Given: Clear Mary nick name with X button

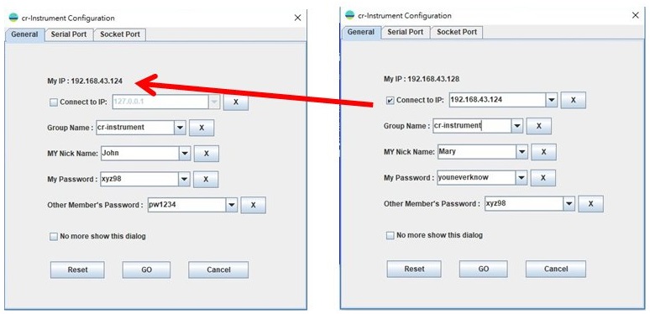Looking at the screenshot, I should pos(544,152).
